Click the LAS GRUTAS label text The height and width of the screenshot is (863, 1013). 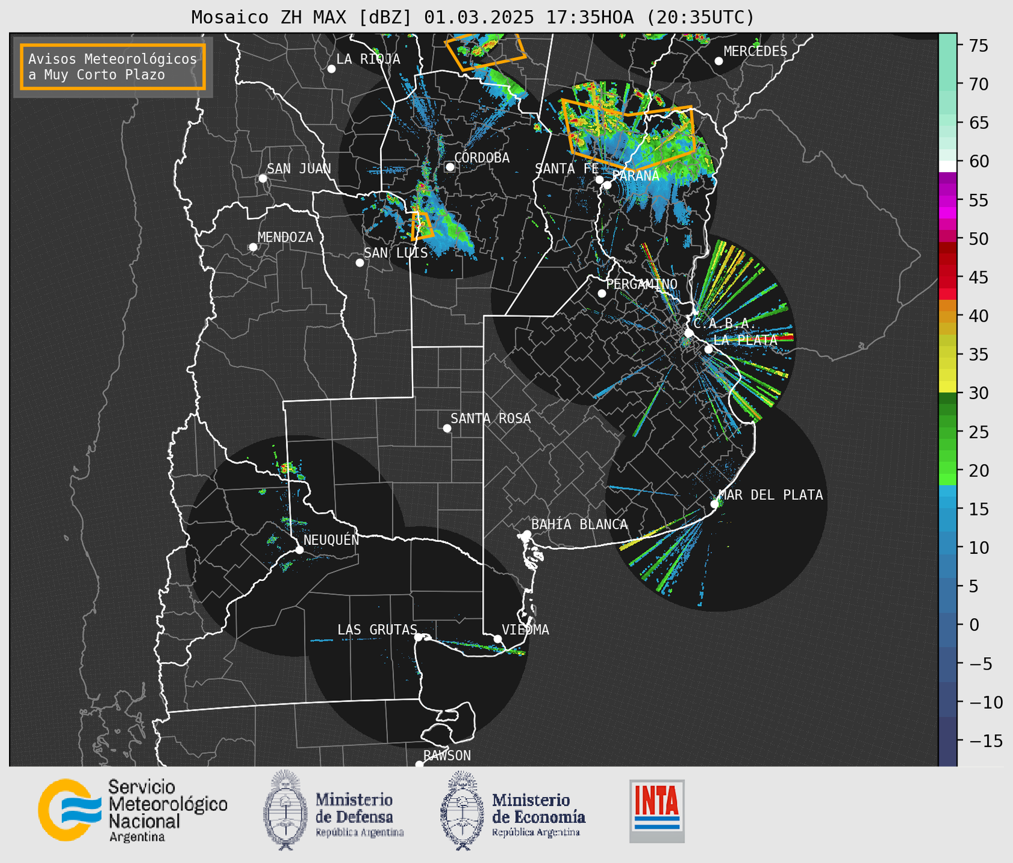[377, 630]
